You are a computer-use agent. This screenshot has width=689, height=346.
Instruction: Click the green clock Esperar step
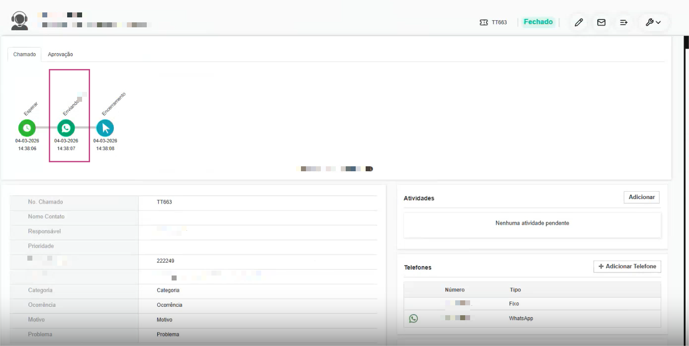point(27,128)
